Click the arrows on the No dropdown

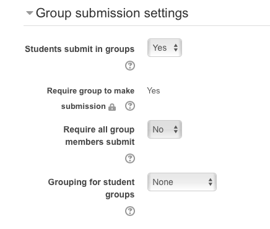click(176, 129)
